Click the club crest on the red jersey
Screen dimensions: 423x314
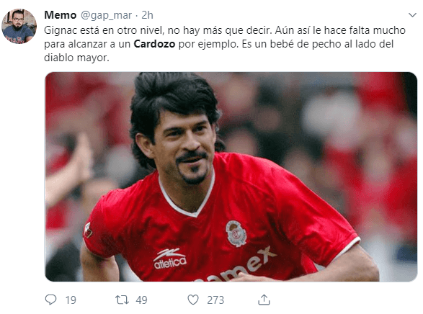coord(236,233)
